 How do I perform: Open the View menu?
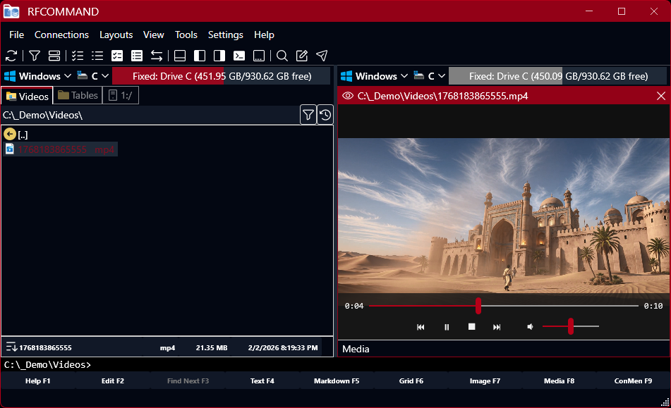(x=154, y=35)
